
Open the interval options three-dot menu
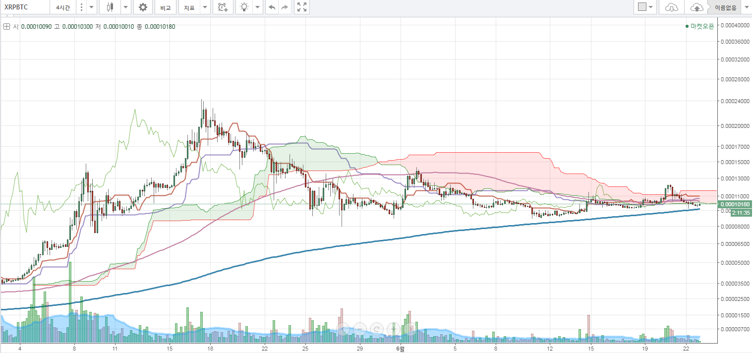tap(82, 7)
